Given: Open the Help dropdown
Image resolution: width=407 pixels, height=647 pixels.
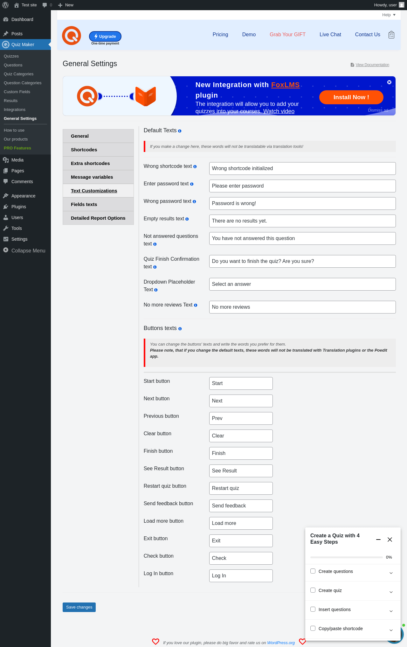Looking at the screenshot, I should pos(389,15).
